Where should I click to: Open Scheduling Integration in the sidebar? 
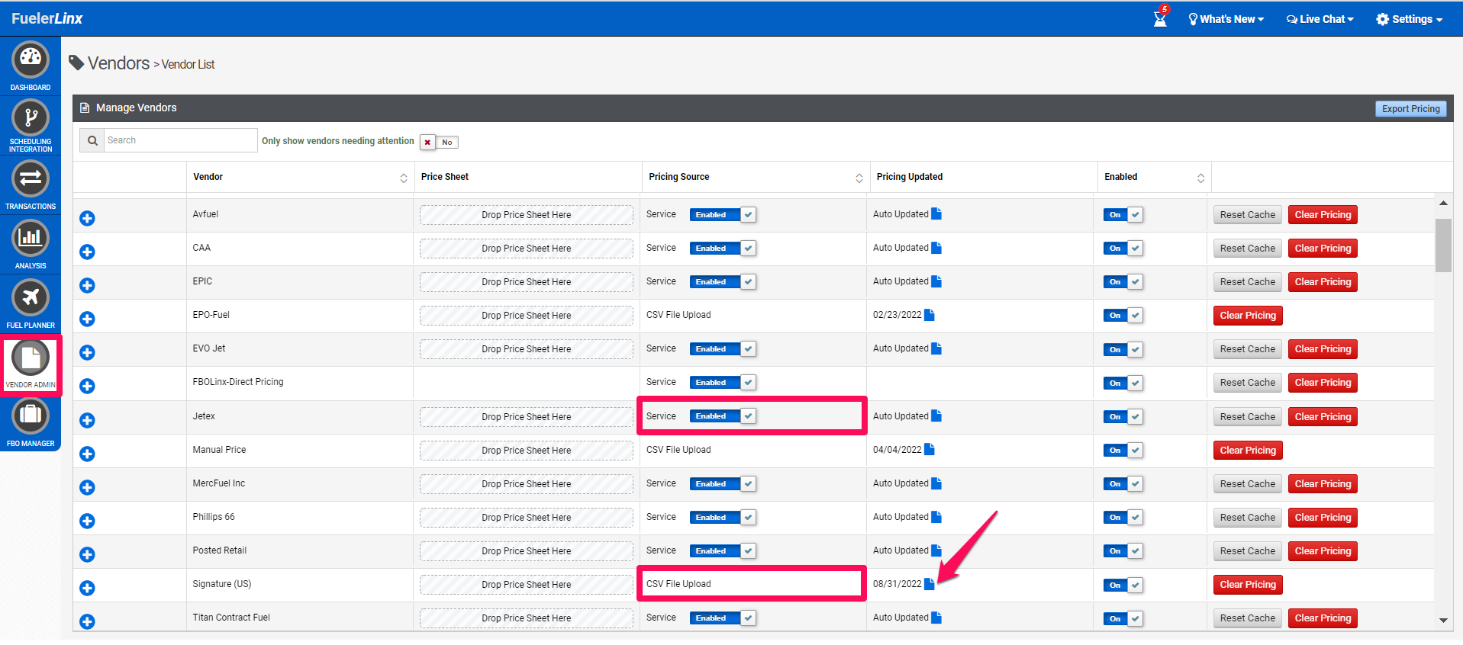[x=31, y=118]
